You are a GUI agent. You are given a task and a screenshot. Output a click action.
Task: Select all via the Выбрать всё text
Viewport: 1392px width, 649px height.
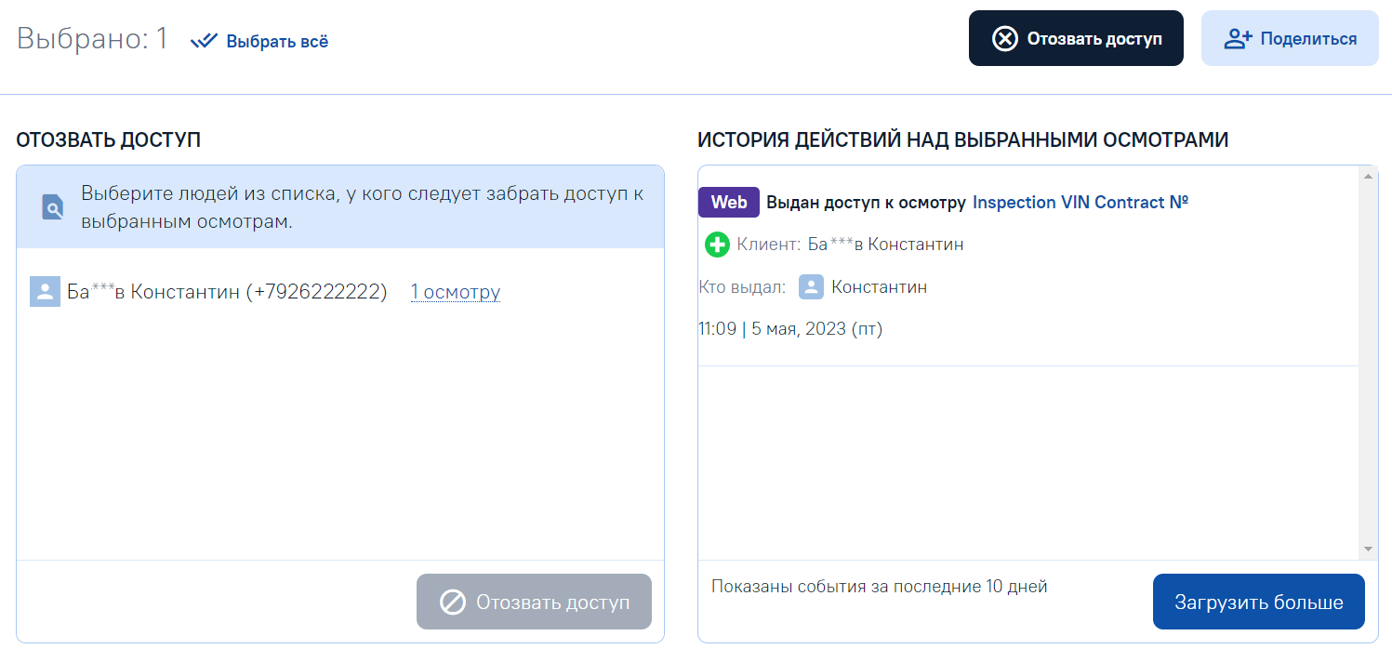[277, 42]
